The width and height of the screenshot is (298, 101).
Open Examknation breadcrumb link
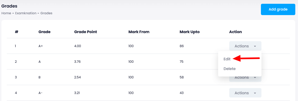26,13
